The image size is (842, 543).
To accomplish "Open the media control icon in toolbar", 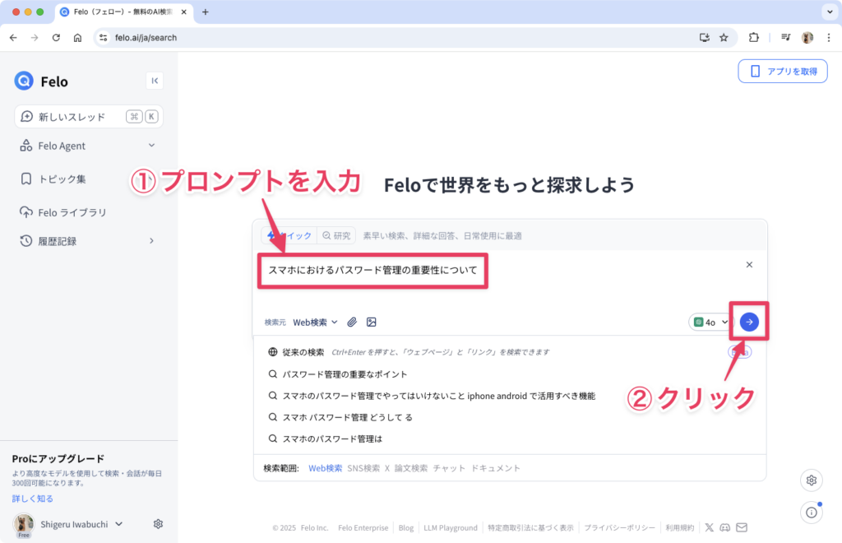I will pyautogui.click(x=785, y=38).
